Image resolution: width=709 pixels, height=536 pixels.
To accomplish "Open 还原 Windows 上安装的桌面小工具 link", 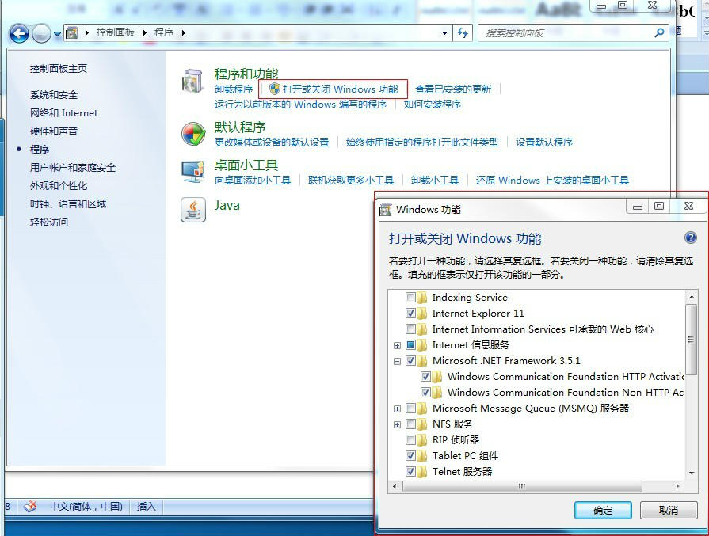I will click(x=552, y=181).
